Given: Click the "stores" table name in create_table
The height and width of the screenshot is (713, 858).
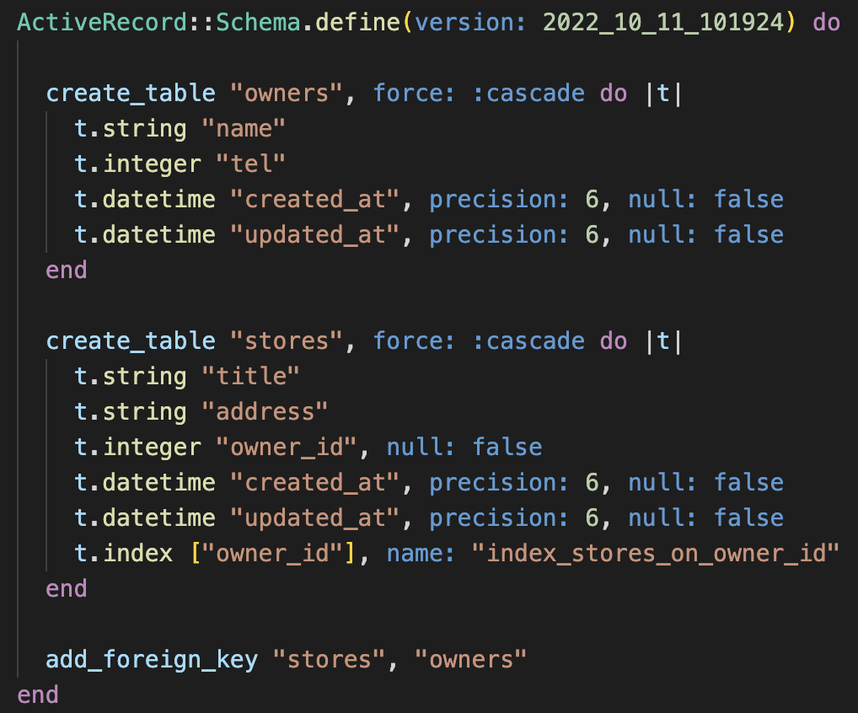Looking at the screenshot, I should click(287, 341).
